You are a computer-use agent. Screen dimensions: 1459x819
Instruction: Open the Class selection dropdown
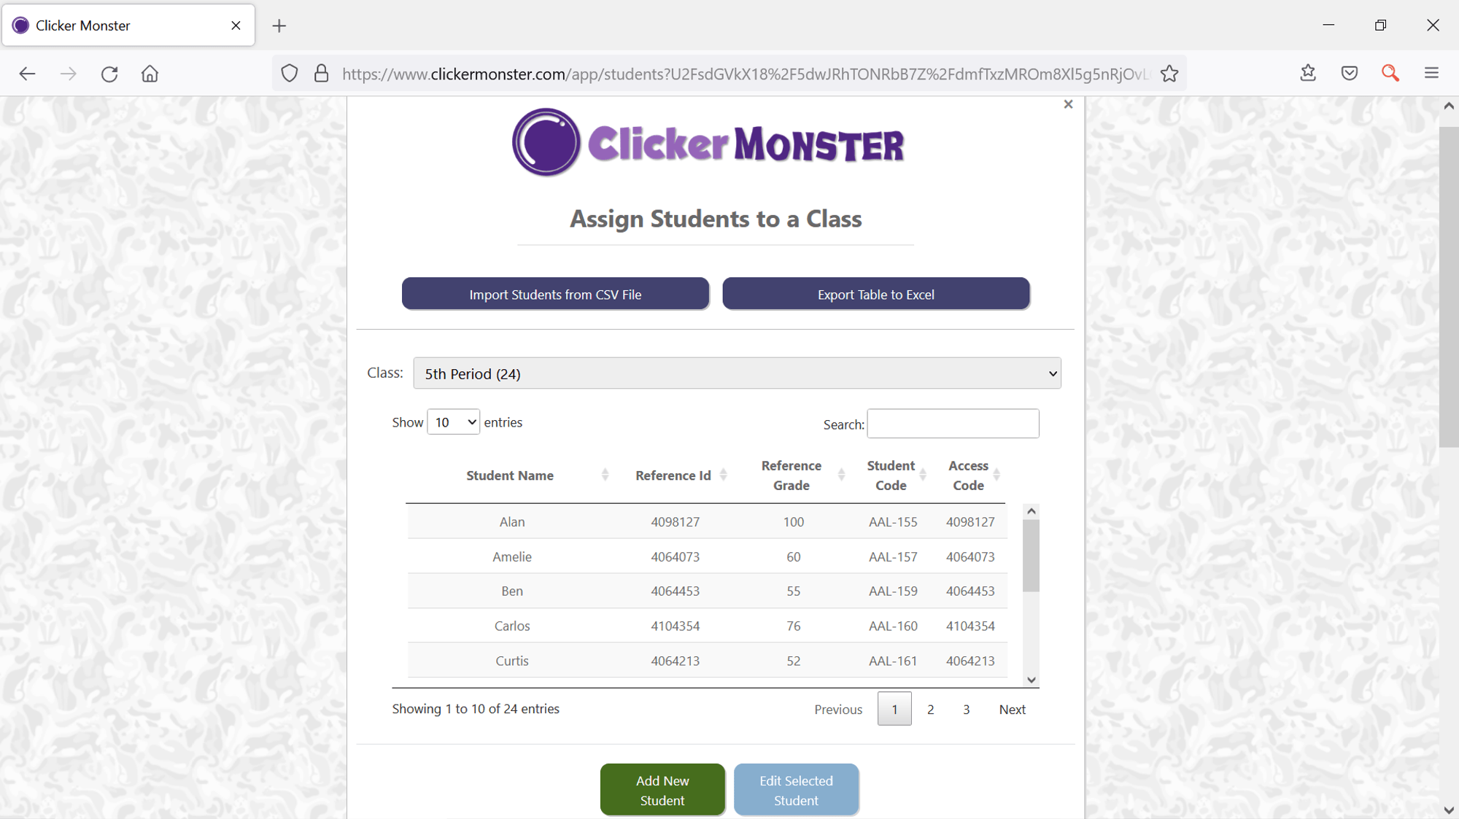[x=737, y=373]
